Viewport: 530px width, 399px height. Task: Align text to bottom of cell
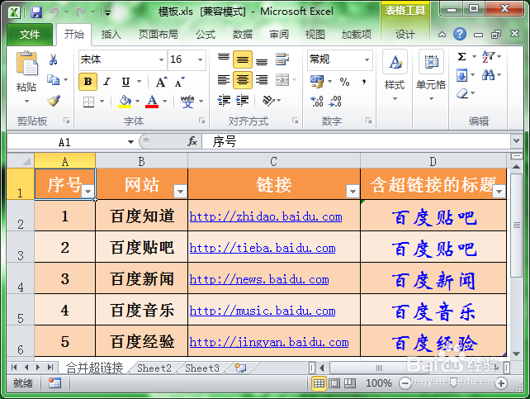262,59
